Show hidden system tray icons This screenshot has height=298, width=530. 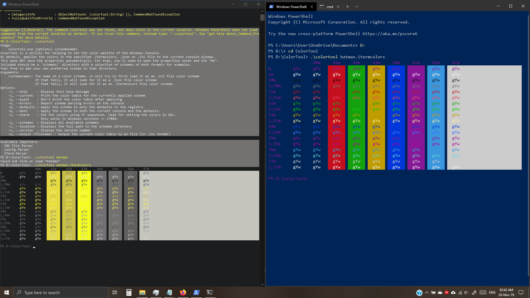[427, 292]
